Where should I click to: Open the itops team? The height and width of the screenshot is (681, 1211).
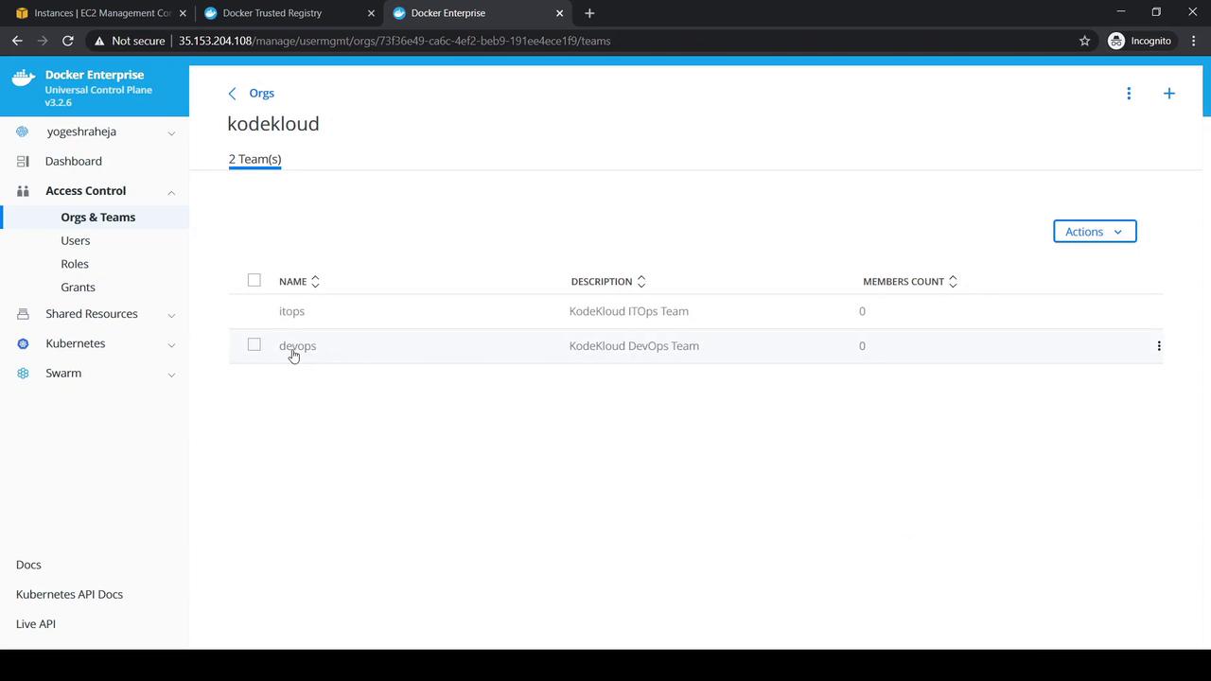291,311
